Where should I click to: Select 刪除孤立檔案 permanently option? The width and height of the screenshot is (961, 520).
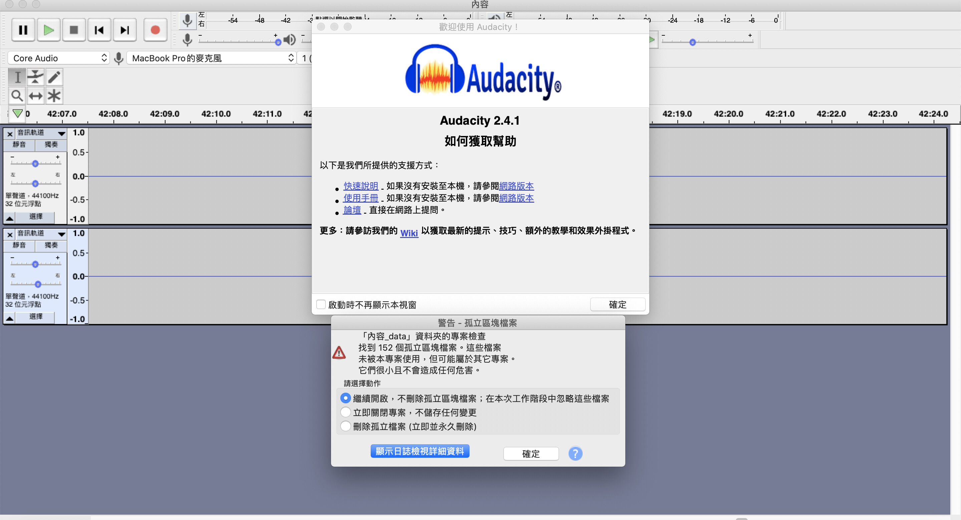point(345,426)
